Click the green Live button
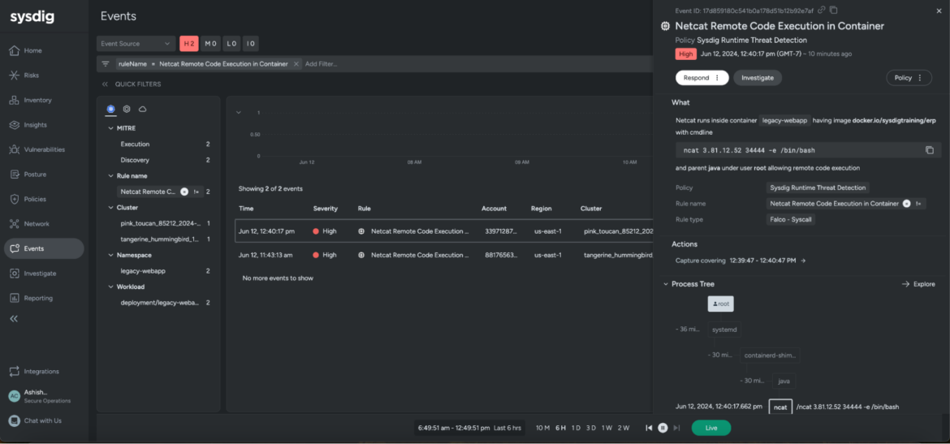This screenshot has width=950, height=444. [711, 428]
